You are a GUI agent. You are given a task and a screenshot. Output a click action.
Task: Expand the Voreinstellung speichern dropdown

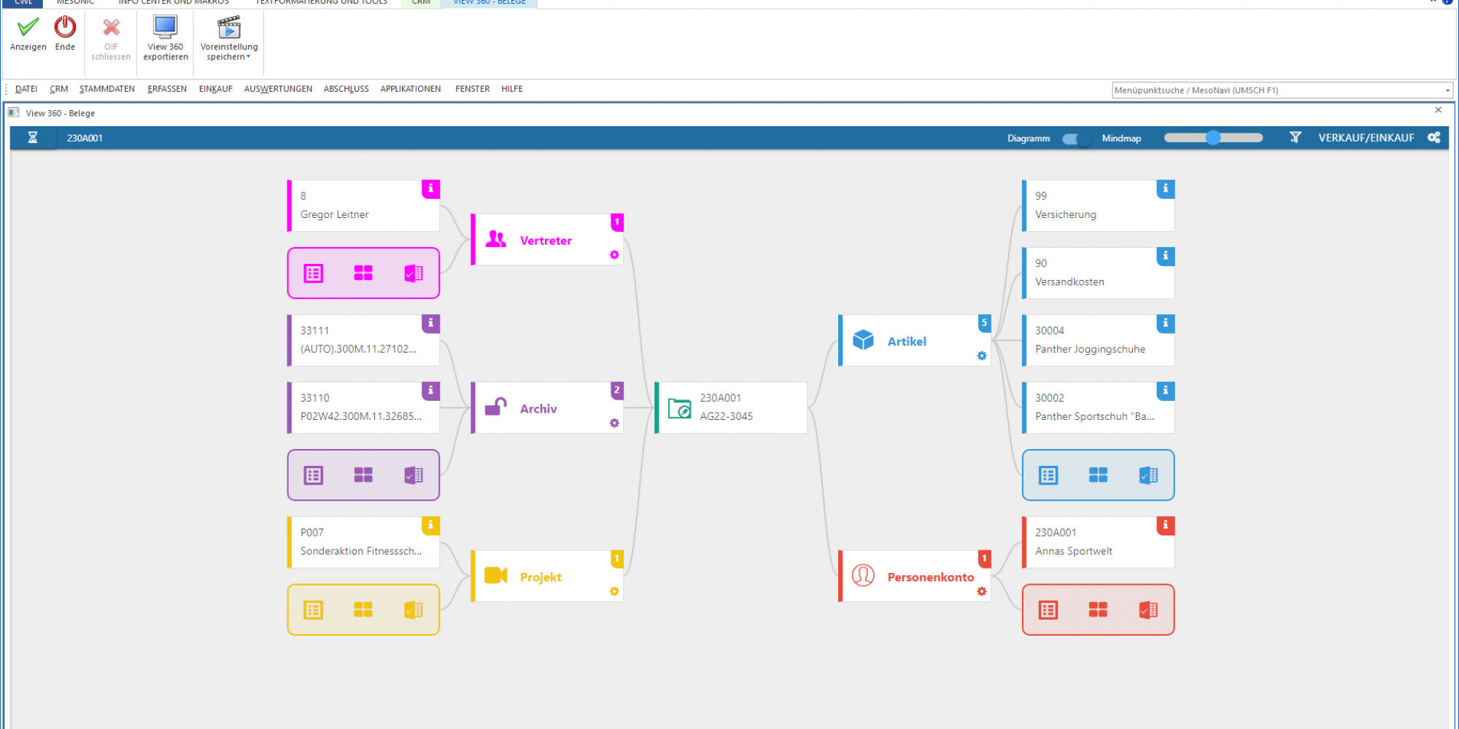[x=248, y=57]
